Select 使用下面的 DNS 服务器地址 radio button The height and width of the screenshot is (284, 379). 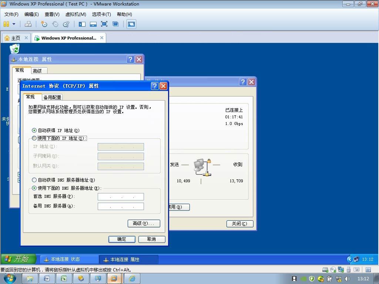(34, 188)
